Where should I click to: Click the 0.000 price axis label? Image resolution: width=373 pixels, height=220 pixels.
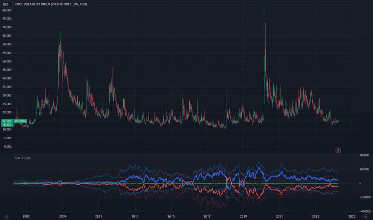[8, 146]
